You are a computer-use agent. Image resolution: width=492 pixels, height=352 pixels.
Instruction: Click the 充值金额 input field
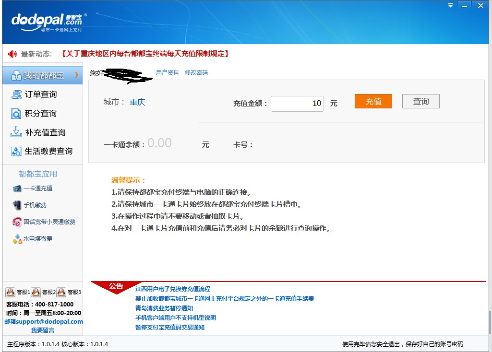297,104
